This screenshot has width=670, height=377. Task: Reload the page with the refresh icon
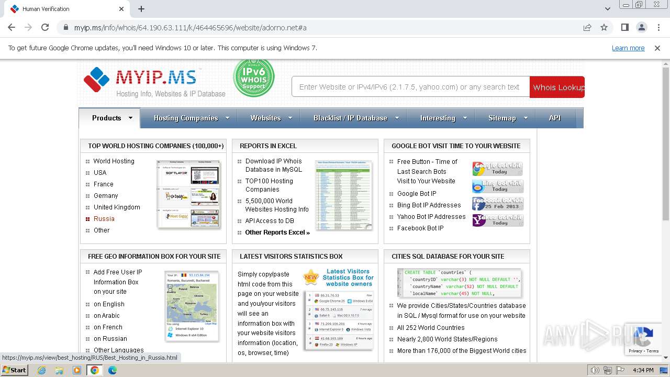[45, 27]
